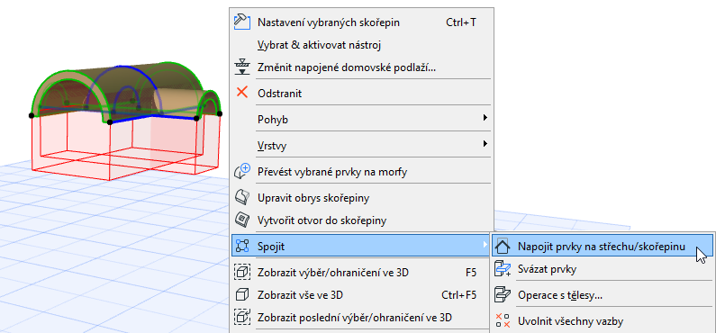Image resolution: width=716 pixels, height=333 pixels.
Task: Click the show all in 3D cube icon
Action: tap(241, 294)
